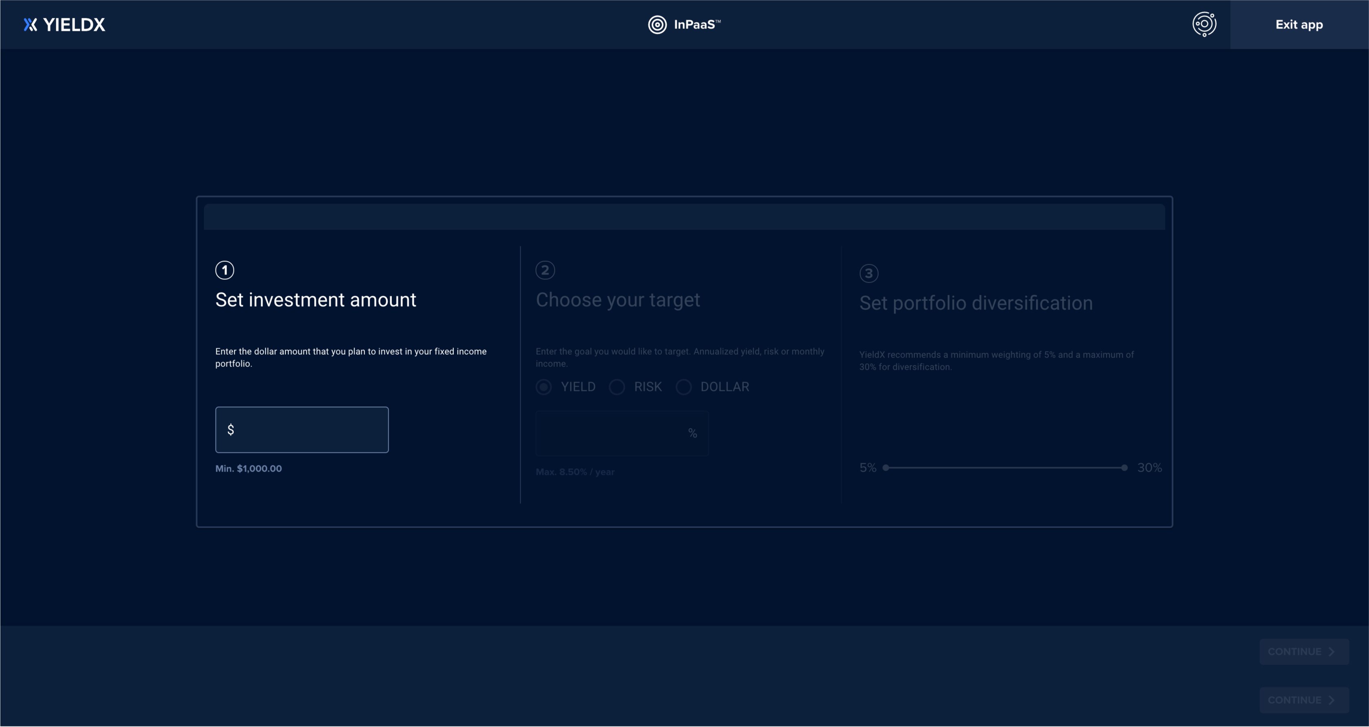Click the 30% maximum slider handle

(x=1124, y=468)
